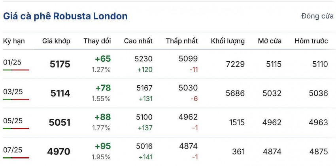
Task: Click the 'Hôm trước' column header
Action: coord(311,41)
